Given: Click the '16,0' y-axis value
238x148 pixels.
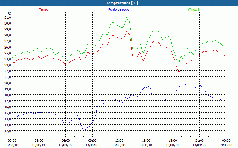Looking at the screenshot, I should 8,107.
